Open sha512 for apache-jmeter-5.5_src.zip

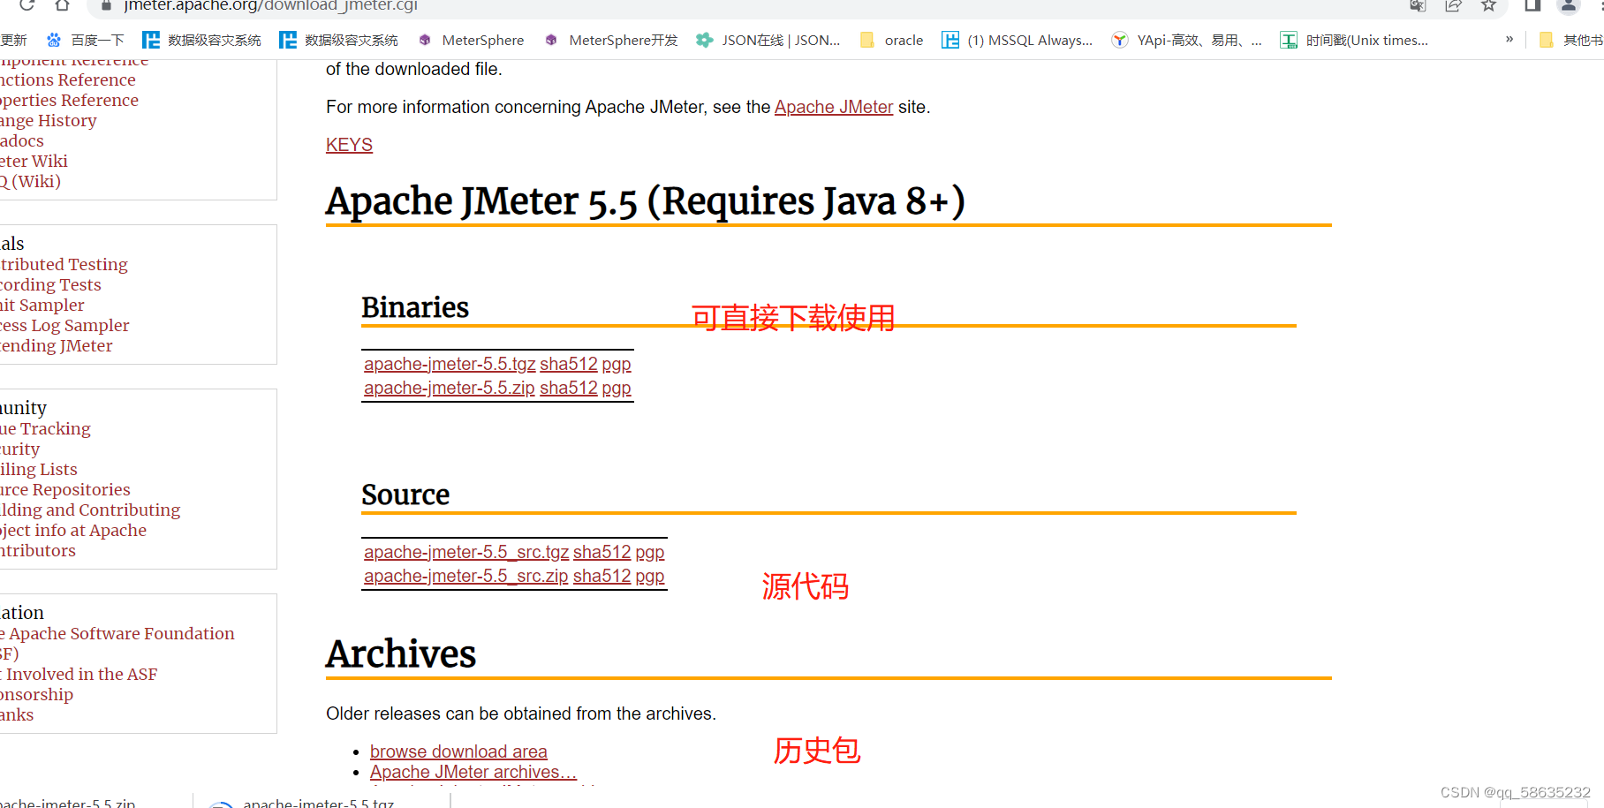click(x=602, y=576)
